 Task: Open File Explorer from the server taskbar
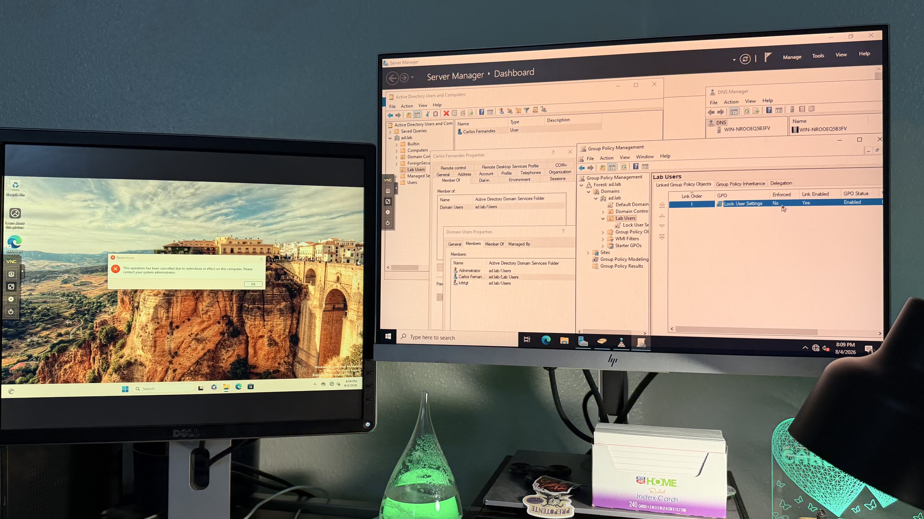[564, 340]
